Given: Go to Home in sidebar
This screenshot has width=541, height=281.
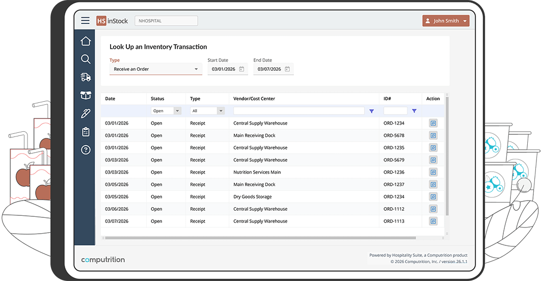Looking at the screenshot, I should point(86,41).
